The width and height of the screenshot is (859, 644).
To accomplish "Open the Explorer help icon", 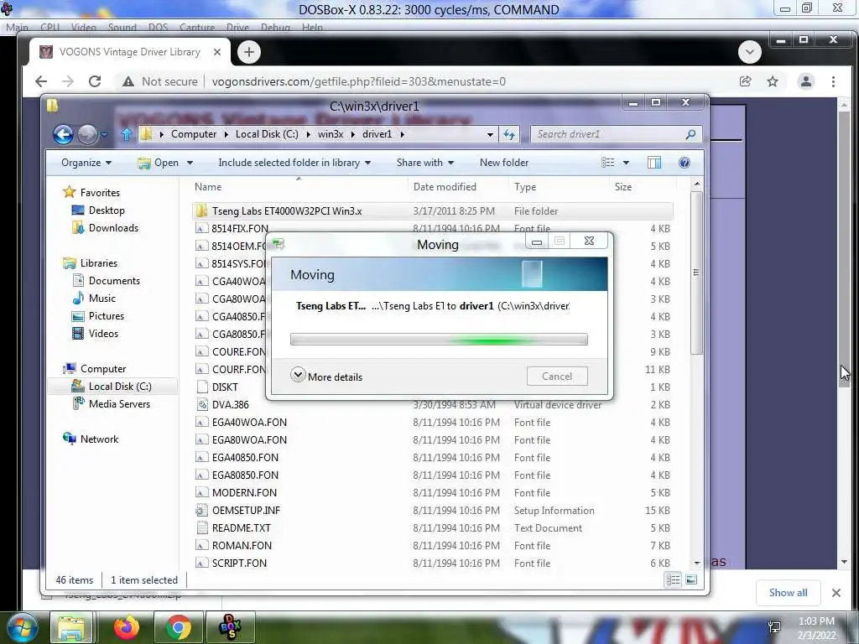I will 684,163.
